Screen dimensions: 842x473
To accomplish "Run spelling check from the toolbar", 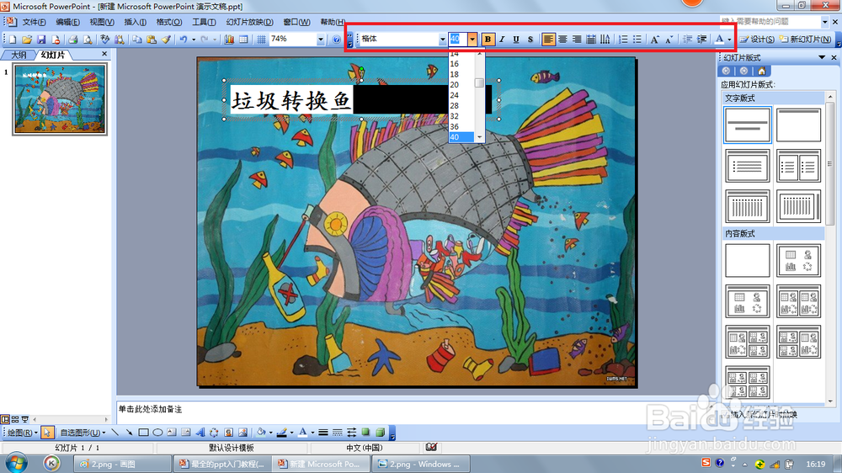I will coord(104,40).
